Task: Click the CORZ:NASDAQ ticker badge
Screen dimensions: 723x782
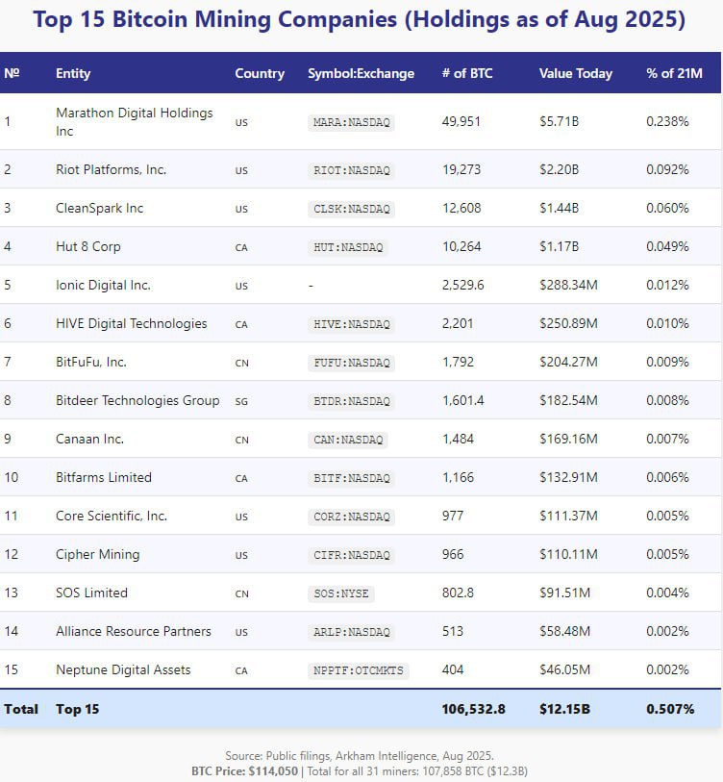Action: click(352, 517)
